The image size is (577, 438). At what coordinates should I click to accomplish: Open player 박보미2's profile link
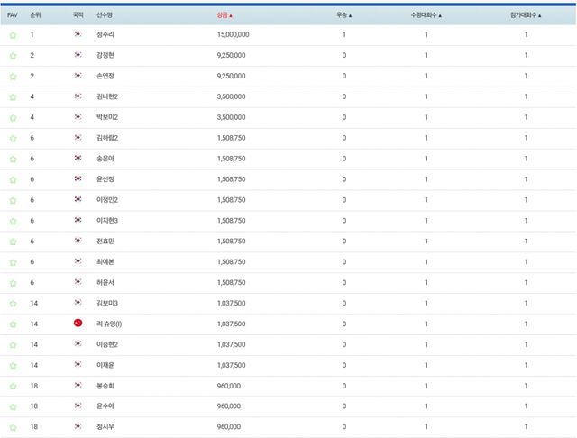107,118
